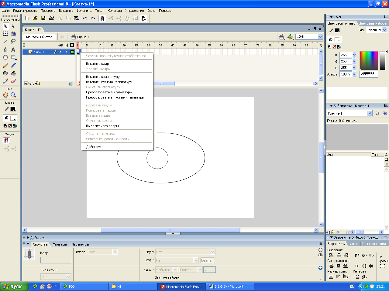Open the 100% zoom dropdown
The width and height of the screenshot is (389, 291).
point(320,37)
